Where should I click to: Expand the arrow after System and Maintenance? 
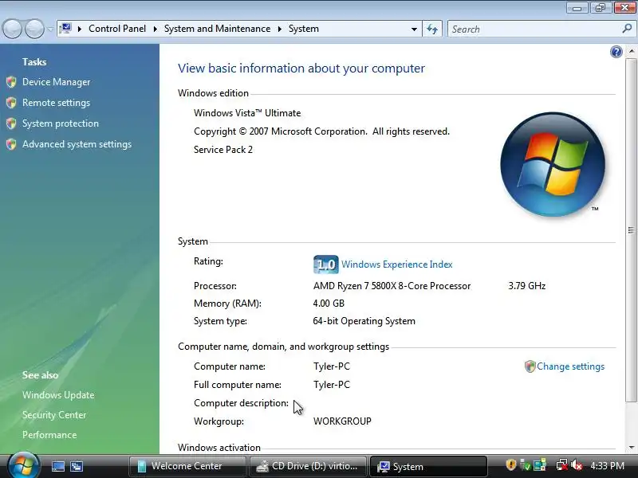280,29
